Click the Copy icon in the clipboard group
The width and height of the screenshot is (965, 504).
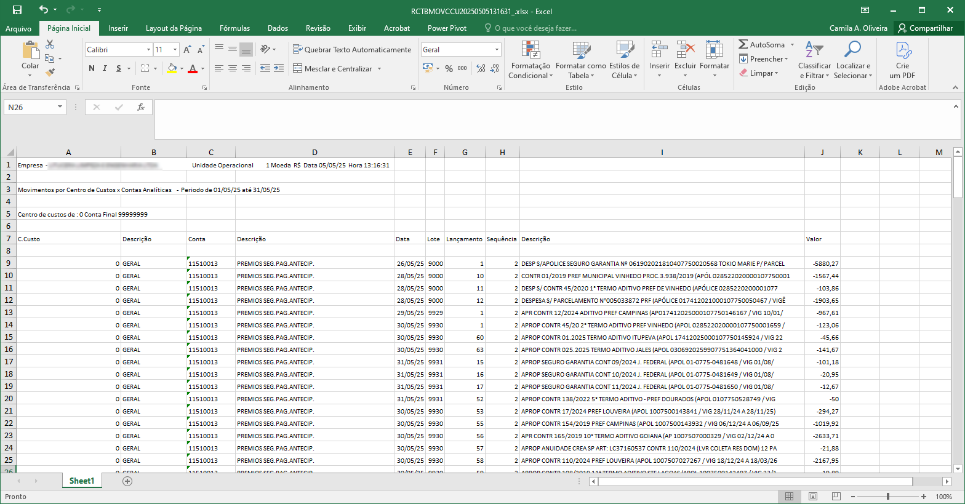[50, 58]
